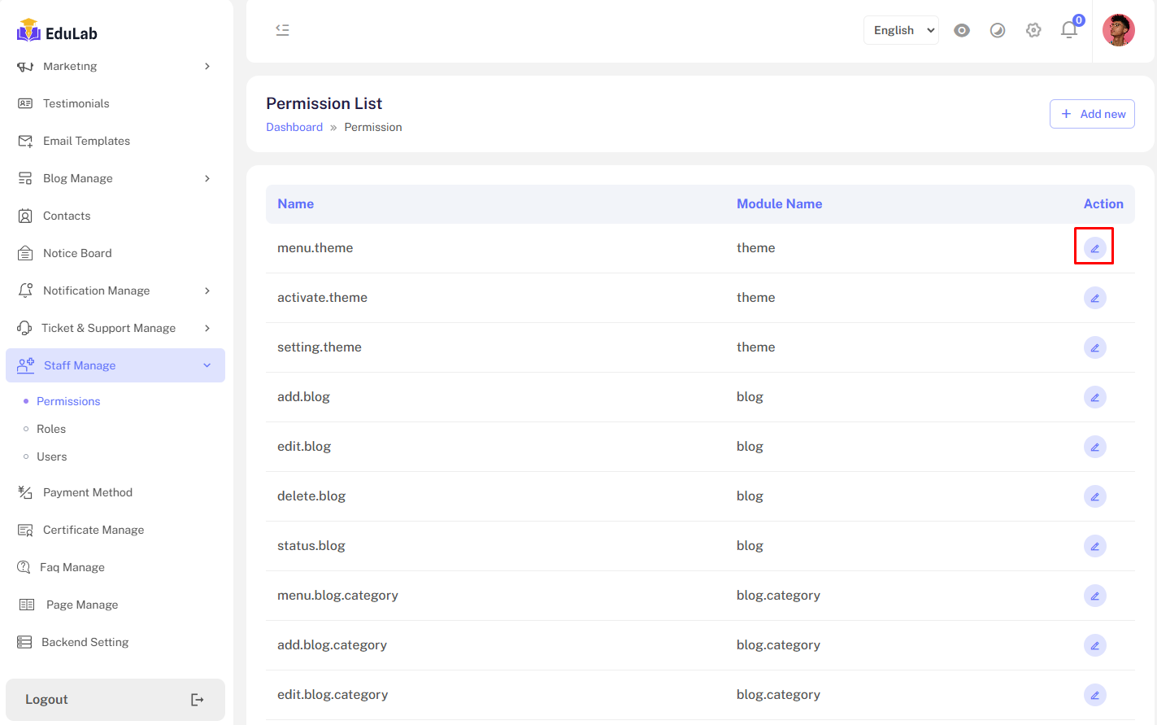Screen dimensions: 1157x725
Task: Expand Notification Manage menu
Action: [114, 290]
